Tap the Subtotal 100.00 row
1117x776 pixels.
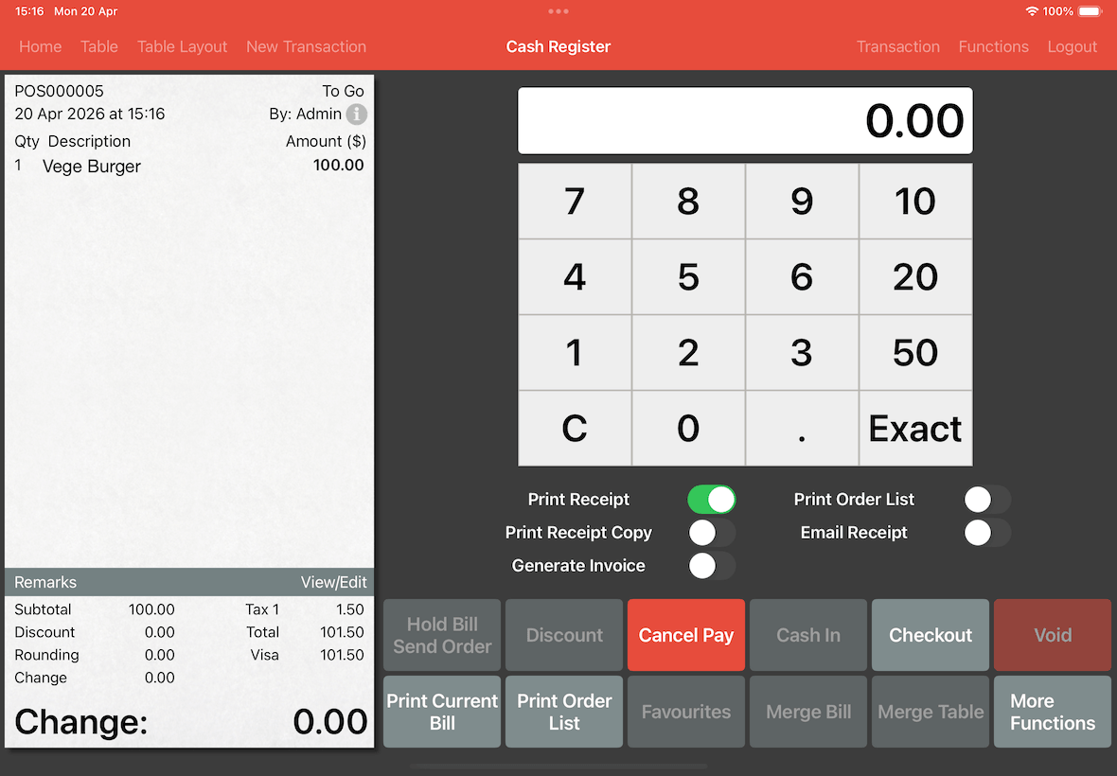95,609
